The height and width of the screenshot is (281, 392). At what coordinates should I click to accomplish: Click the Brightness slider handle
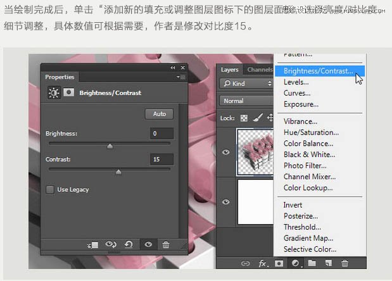(x=110, y=146)
